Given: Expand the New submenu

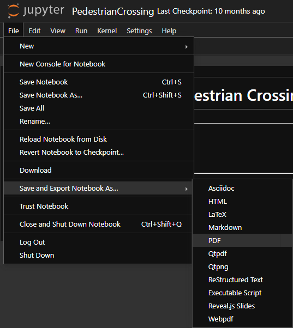Looking at the screenshot, I should (x=99, y=46).
